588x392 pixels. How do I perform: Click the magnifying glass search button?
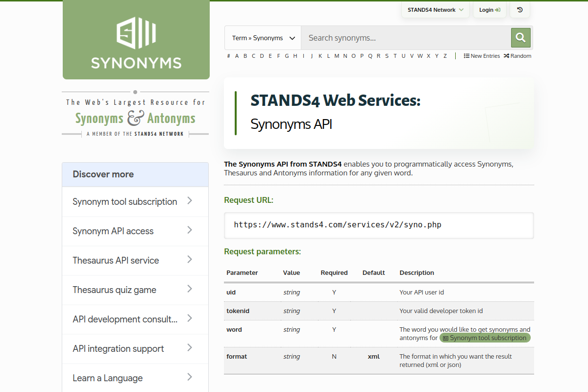(x=521, y=38)
